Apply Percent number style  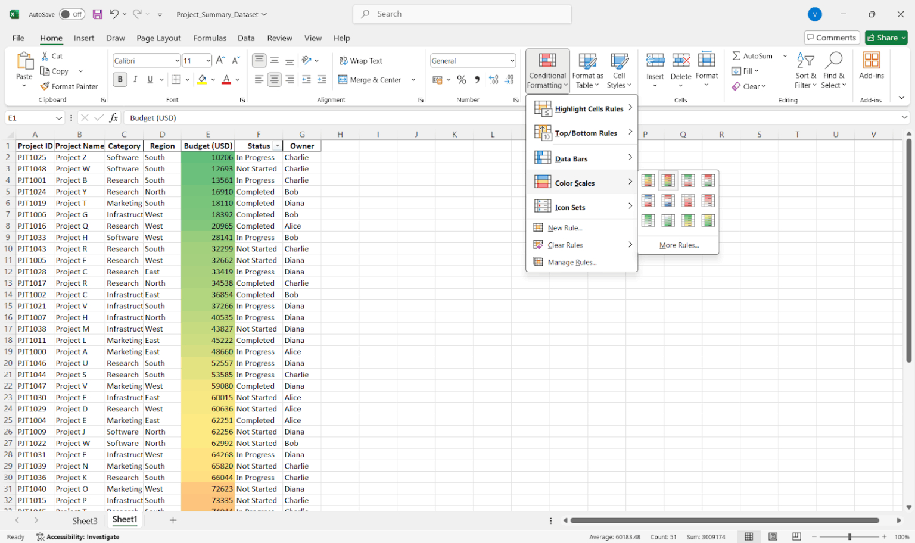pos(462,79)
